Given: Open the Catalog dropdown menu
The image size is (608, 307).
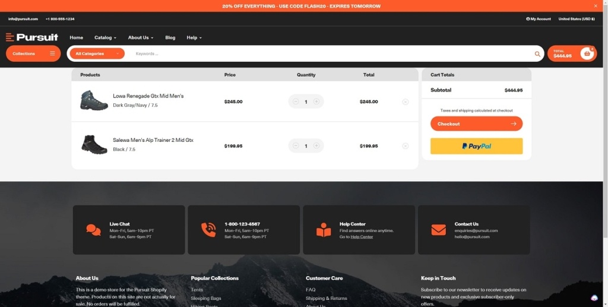Looking at the screenshot, I should [x=105, y=37].
